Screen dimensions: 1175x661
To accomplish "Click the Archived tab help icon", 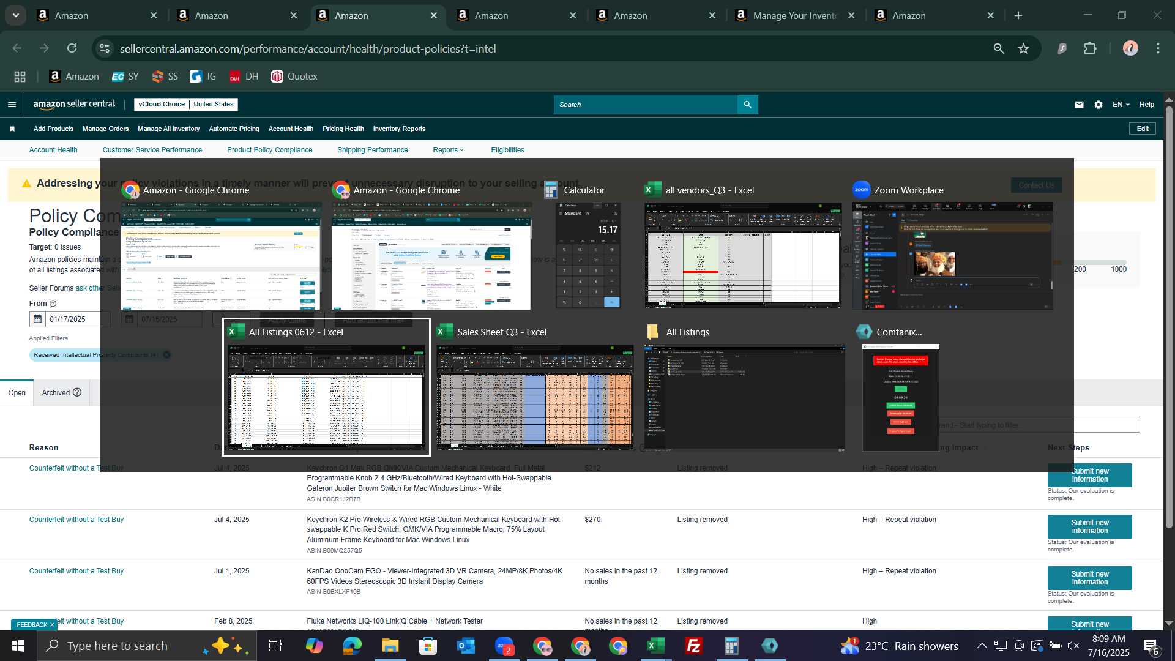I will [77, 392].
